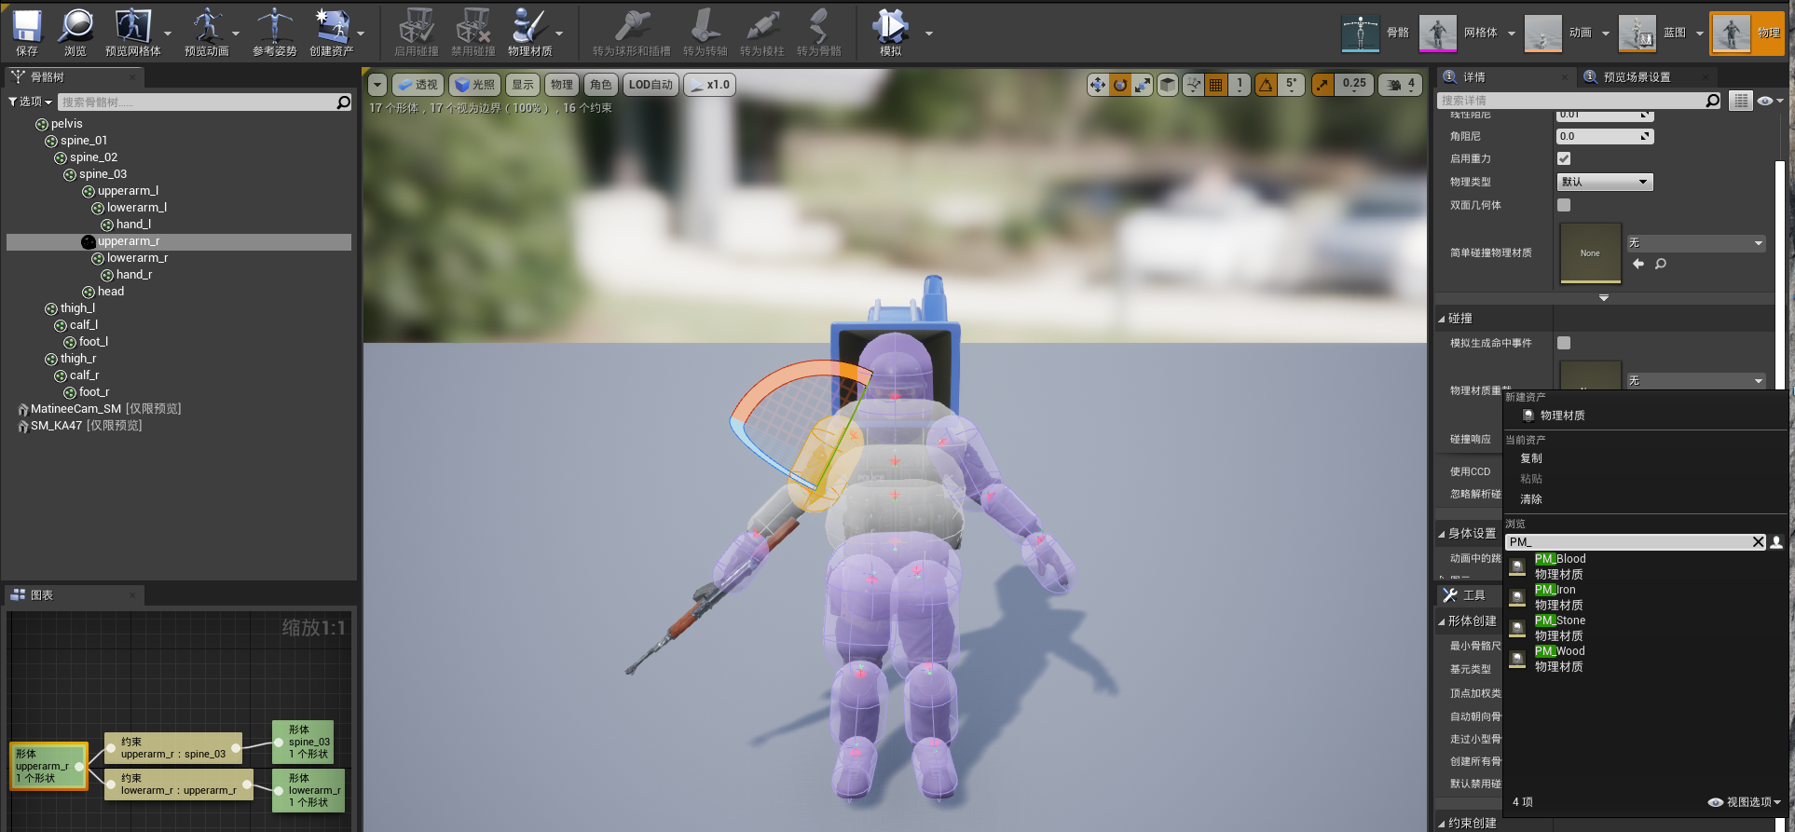Click the 浏览 browse icon
1795x832 pixels.
(75, 27)
